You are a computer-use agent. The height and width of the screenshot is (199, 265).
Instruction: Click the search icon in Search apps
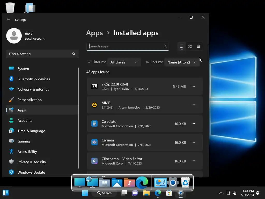pyautogui.click(x=165, y=46)
